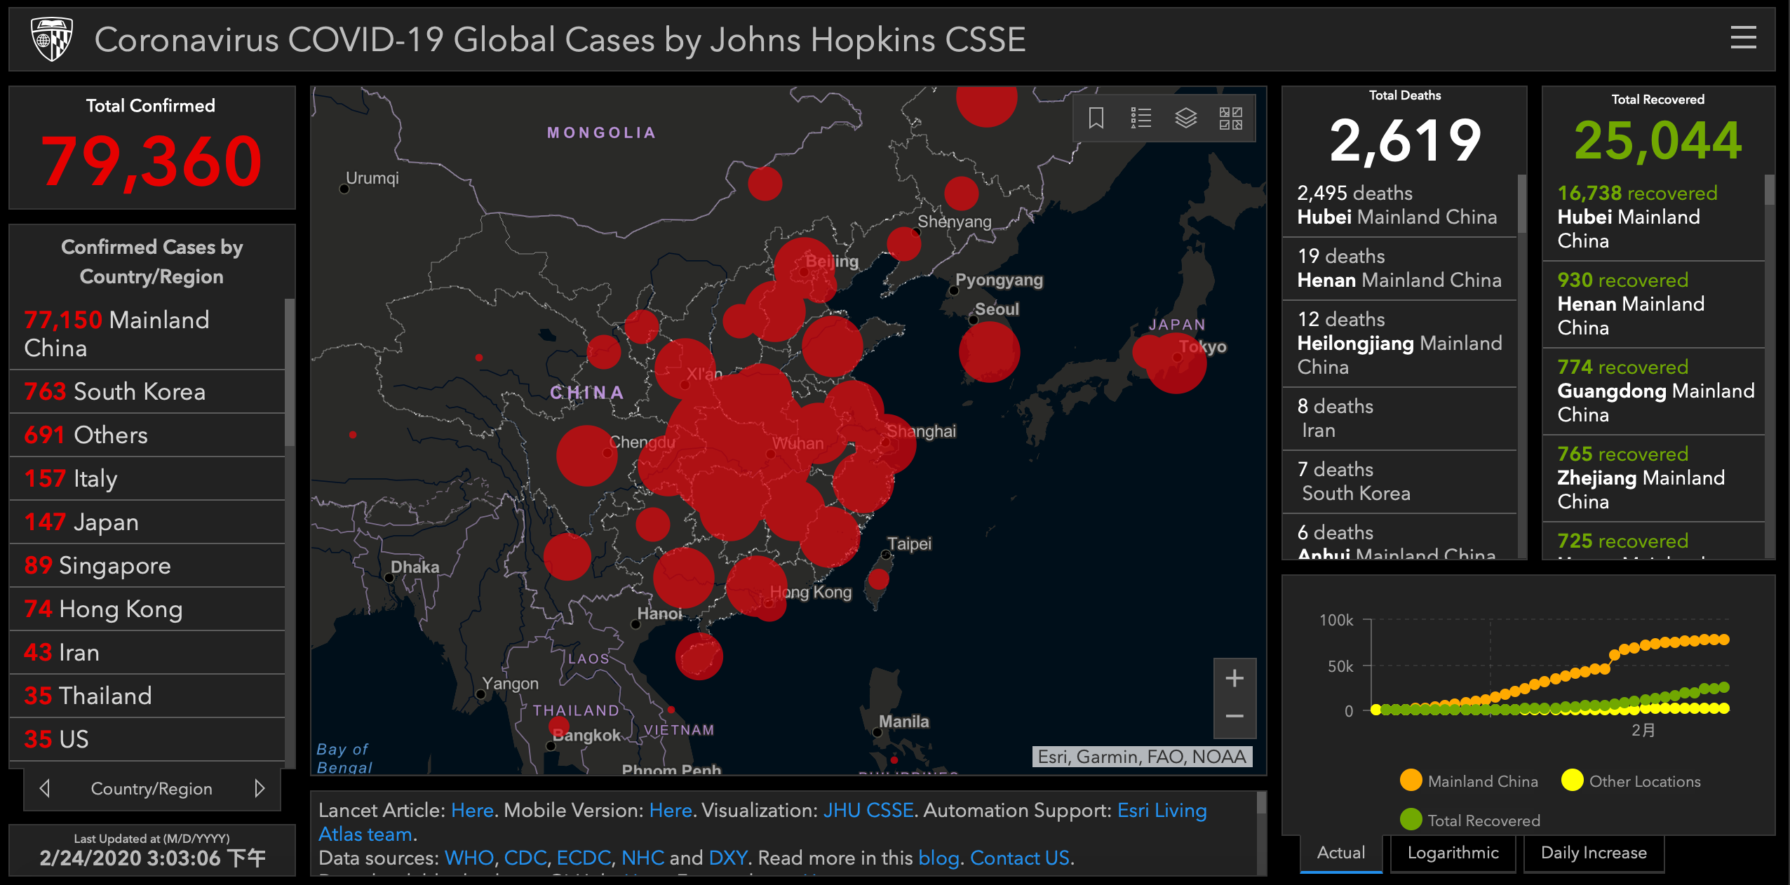The width and height of the screenshot is (1790, 885).
Task: Open the map bookmarks tool
Action: point(1096,118)
